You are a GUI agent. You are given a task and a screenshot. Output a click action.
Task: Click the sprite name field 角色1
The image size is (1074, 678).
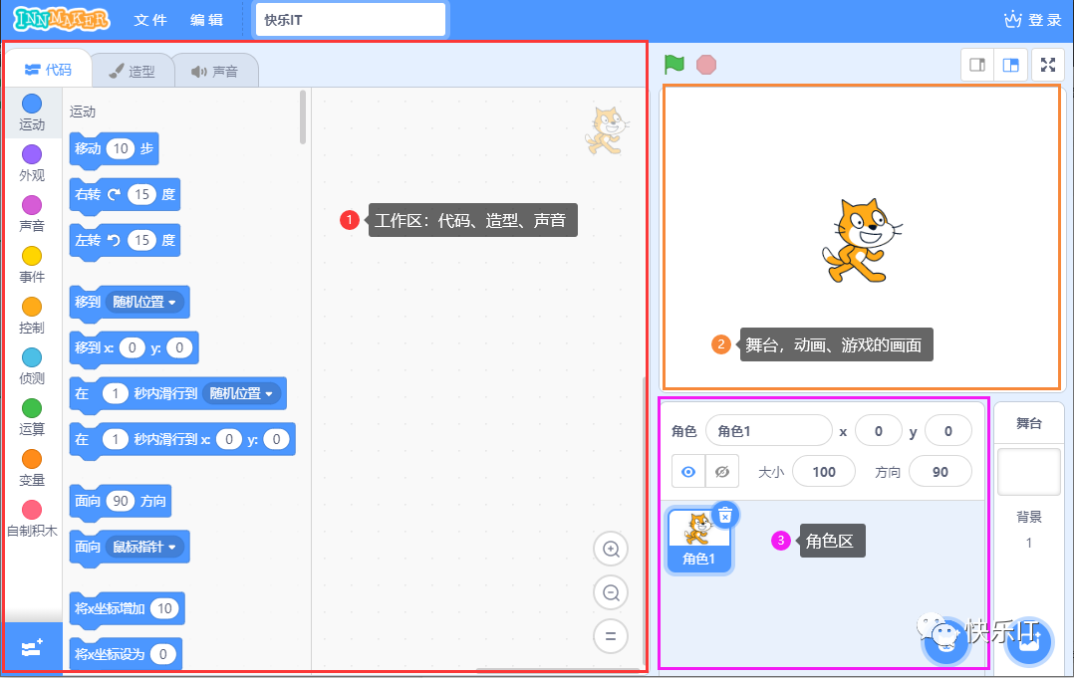768,431
